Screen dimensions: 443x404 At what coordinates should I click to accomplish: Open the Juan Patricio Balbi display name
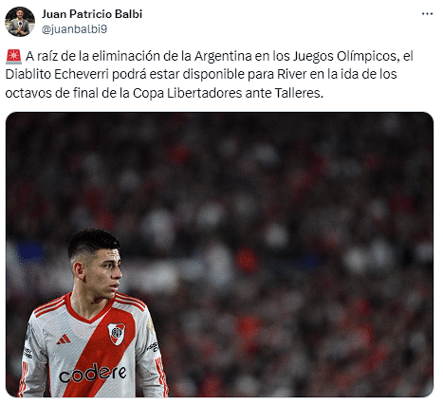pyautogui.click(x=92, y=14)
